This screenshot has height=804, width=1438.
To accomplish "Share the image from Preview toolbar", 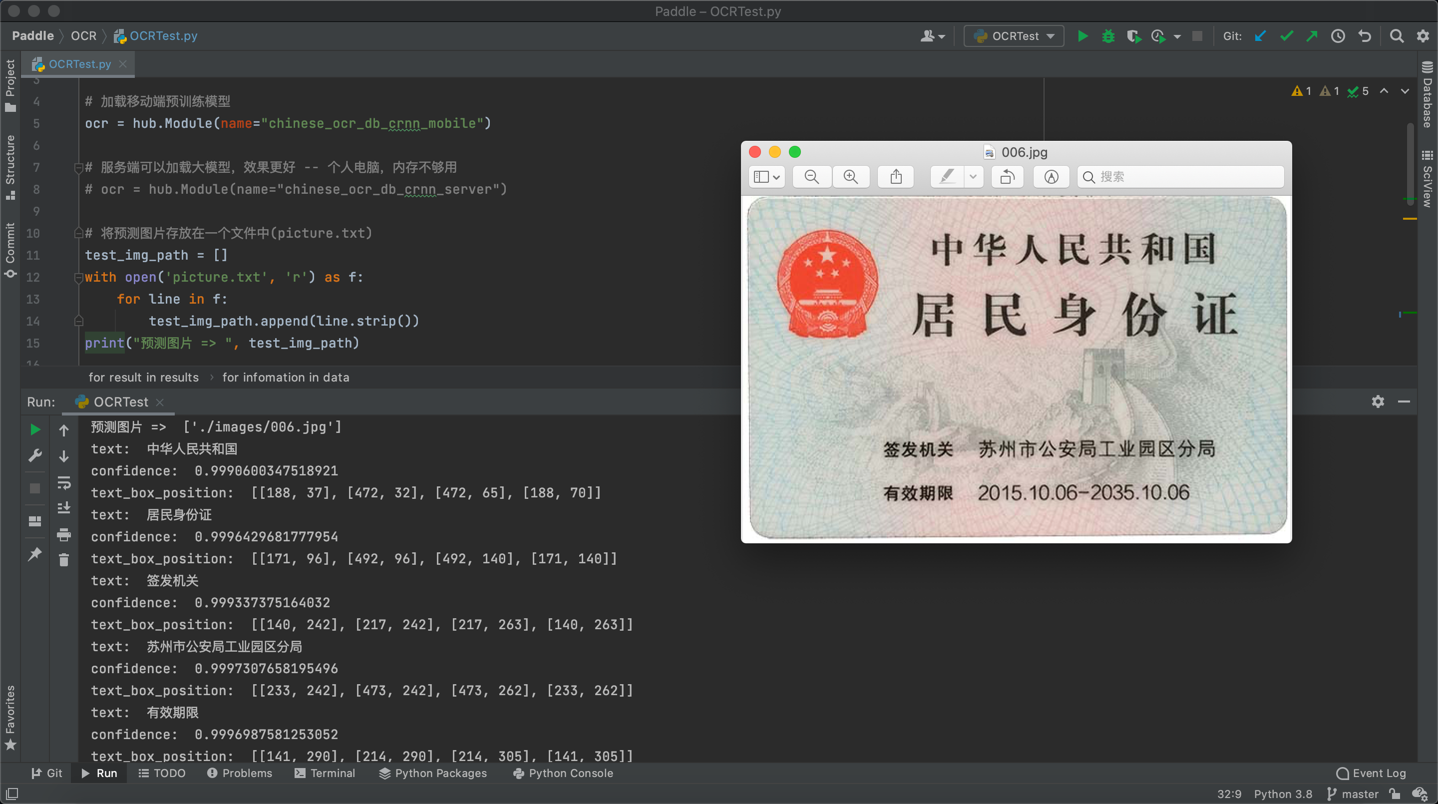I will pyautogui.click(x=896, y=177).
